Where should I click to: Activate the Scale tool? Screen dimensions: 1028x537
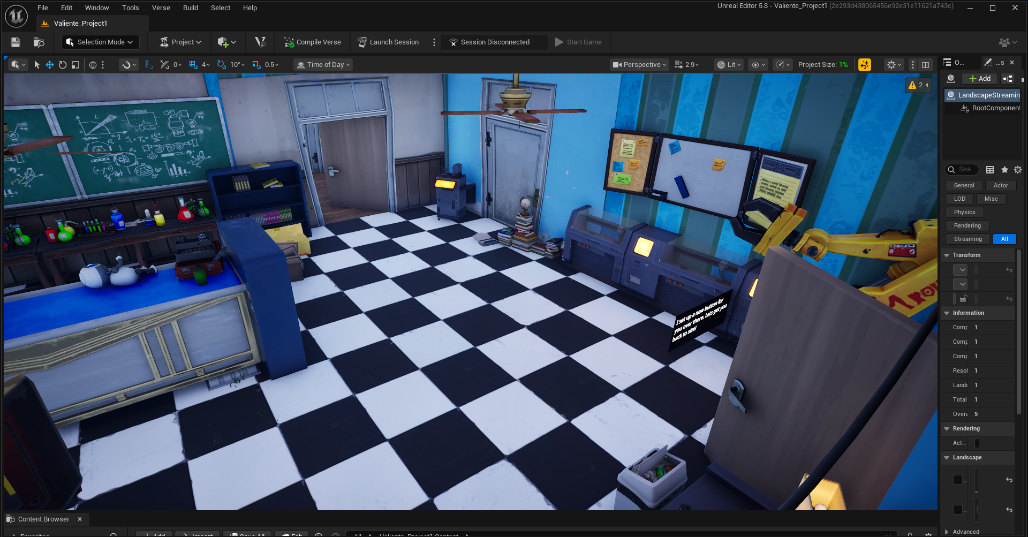[x=75, y=65]
